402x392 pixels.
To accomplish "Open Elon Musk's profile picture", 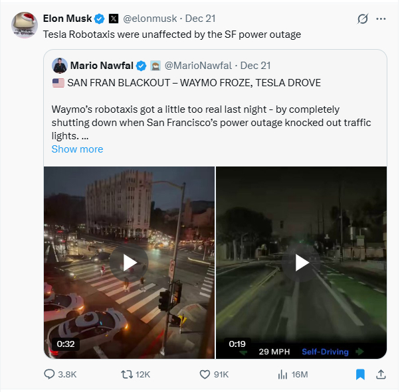I will 25,25.
